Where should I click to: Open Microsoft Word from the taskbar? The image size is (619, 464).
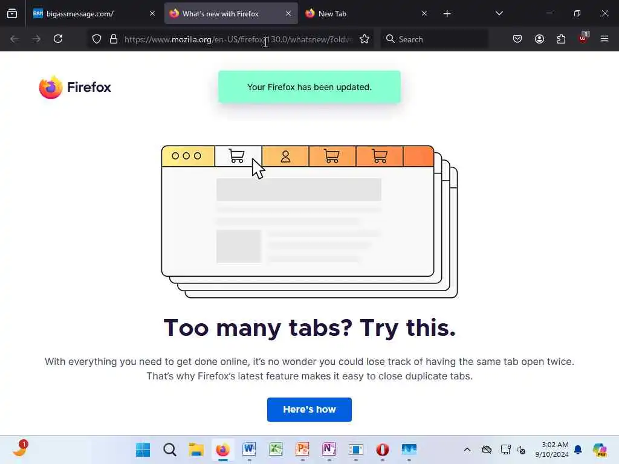pyautogui.click(x=249, y=449)
